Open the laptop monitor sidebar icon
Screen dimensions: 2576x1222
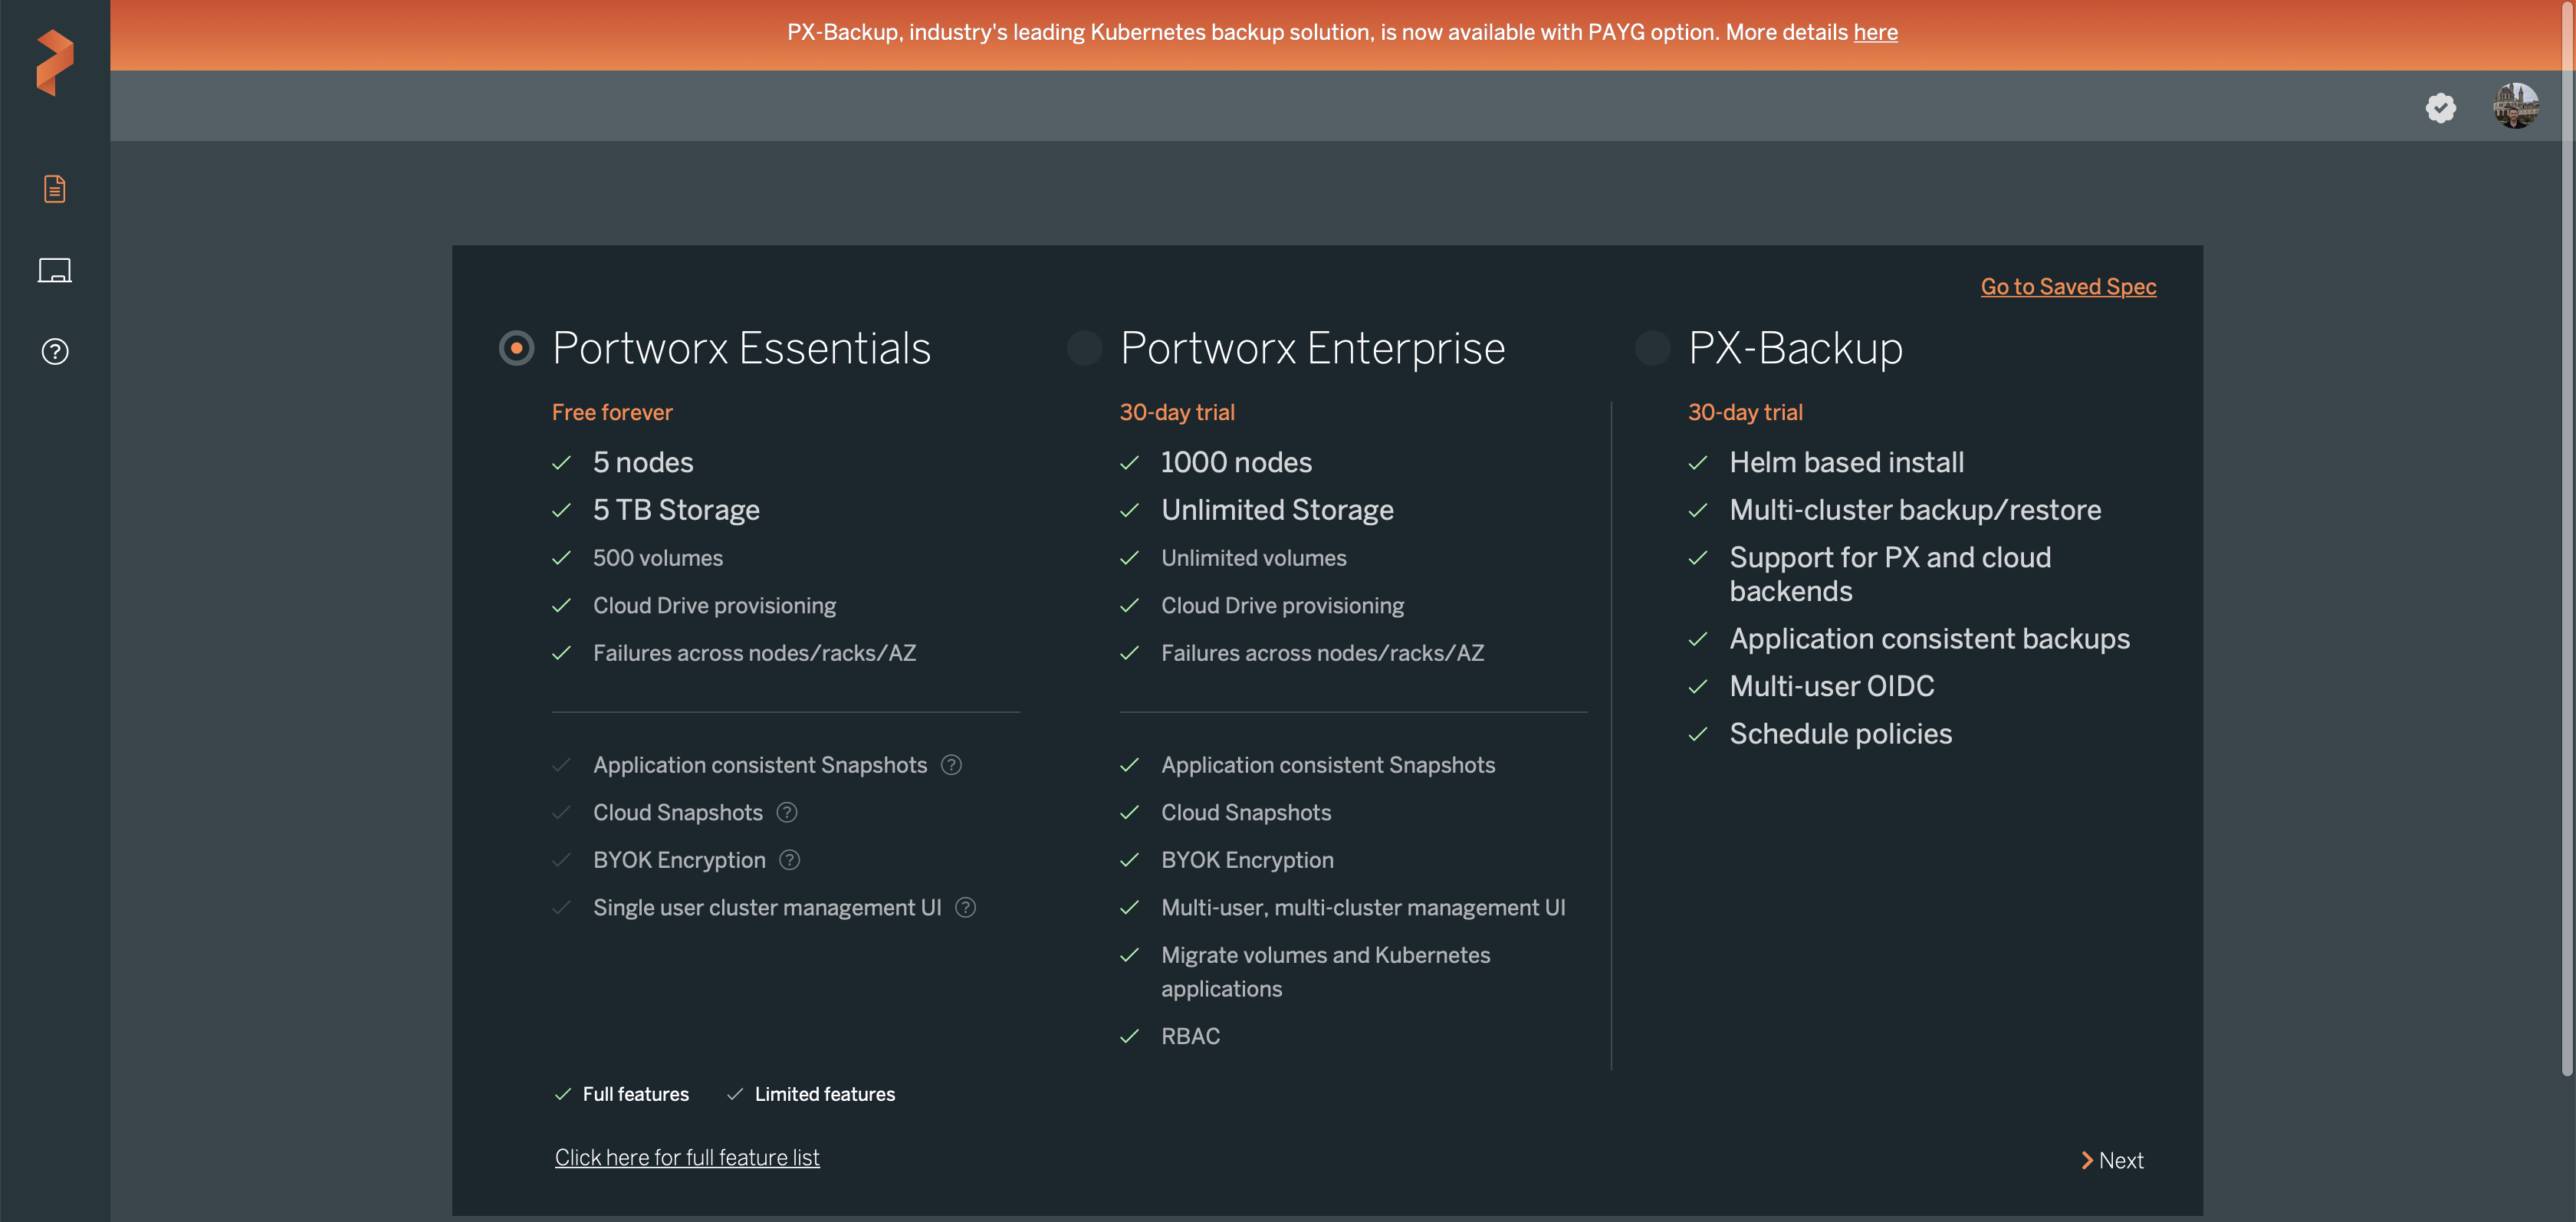pos(54,270)
